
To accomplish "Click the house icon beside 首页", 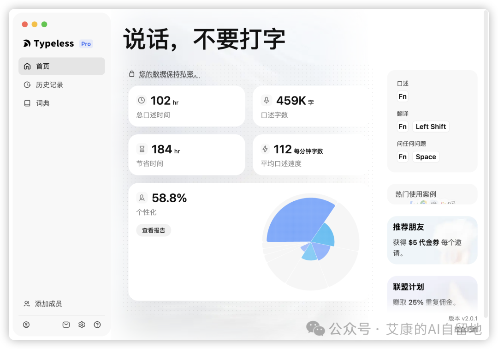I will coord(27,66).
